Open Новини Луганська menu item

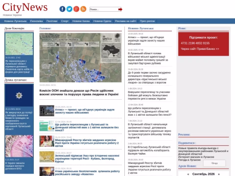[x=15, y=21]
